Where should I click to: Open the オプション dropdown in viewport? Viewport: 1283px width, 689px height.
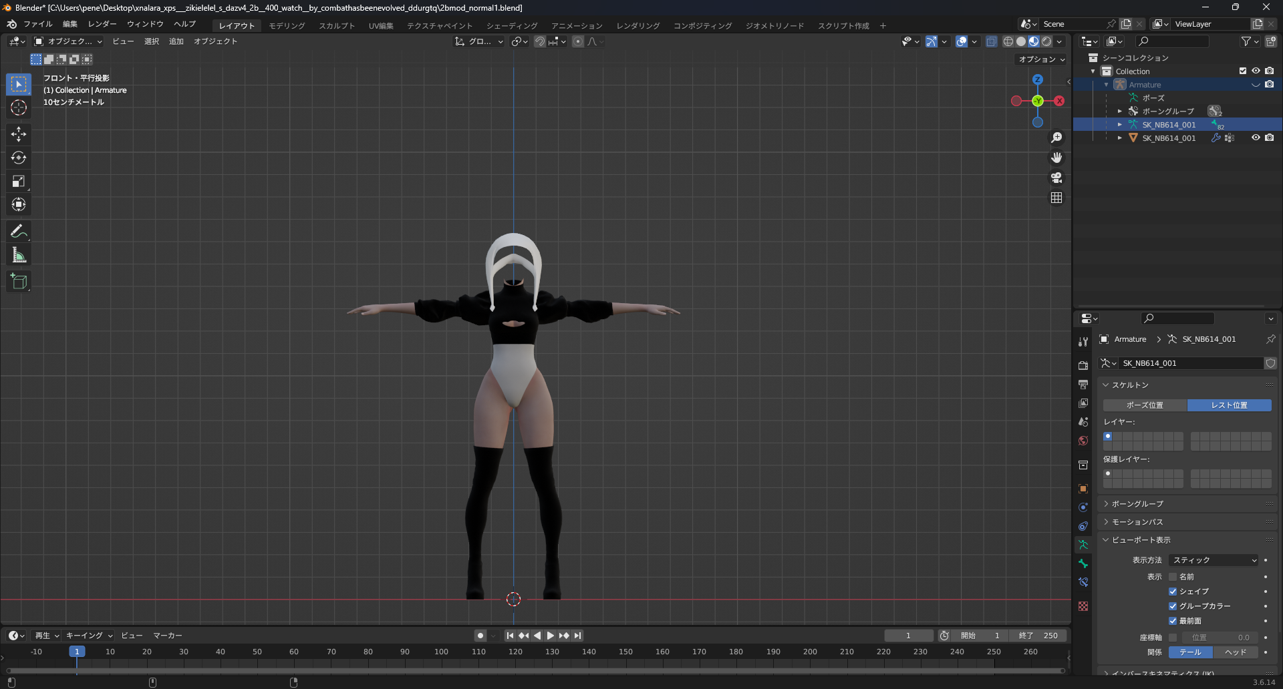1041,59
